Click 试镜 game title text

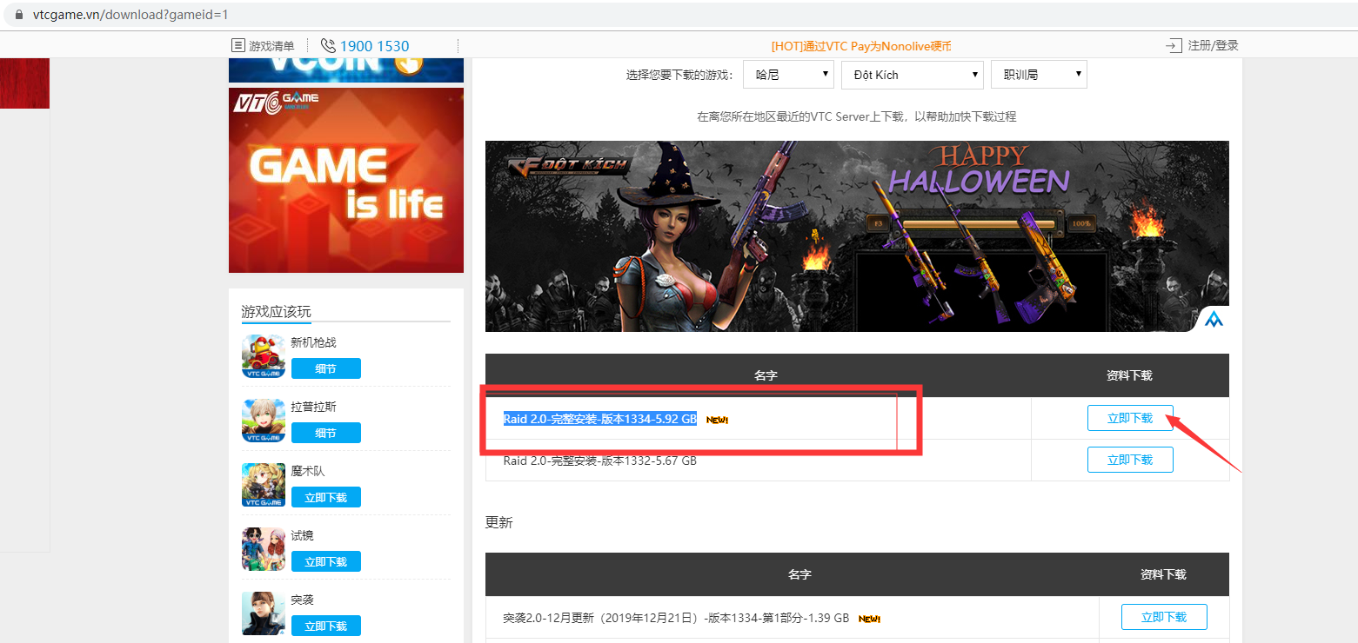coord(302,535)
